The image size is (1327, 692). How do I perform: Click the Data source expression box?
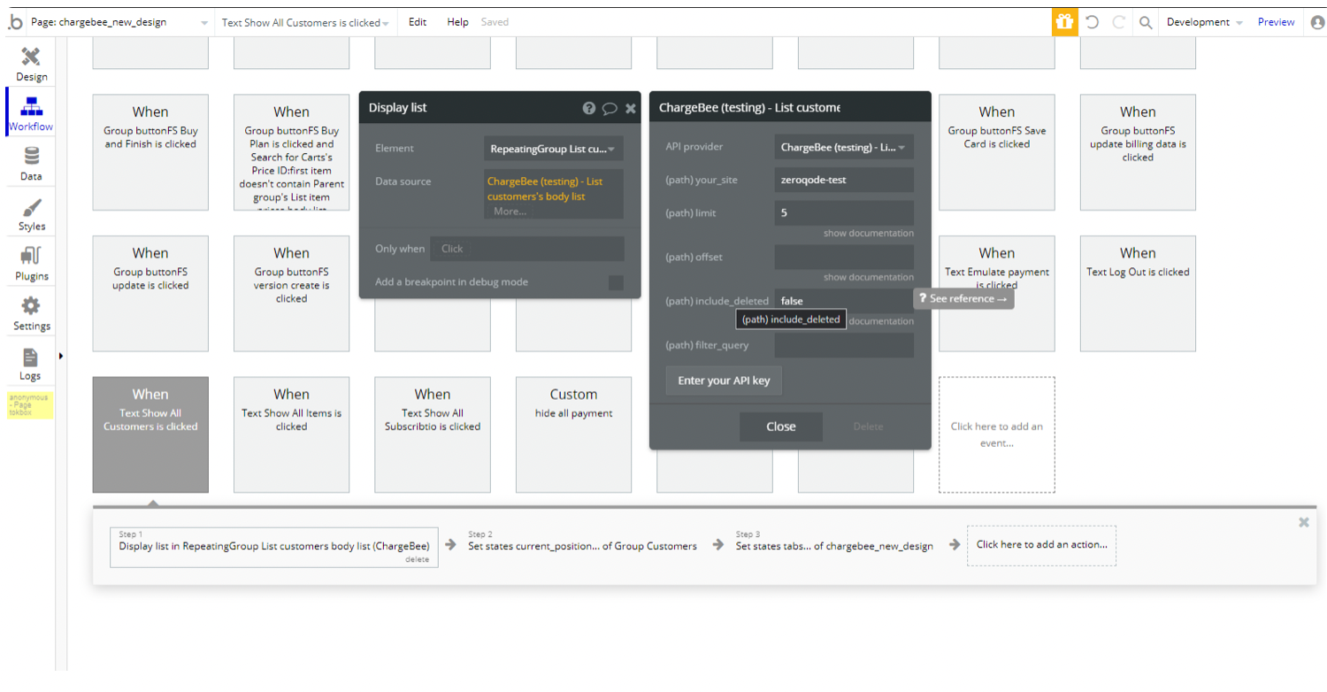tap(554, 194)
